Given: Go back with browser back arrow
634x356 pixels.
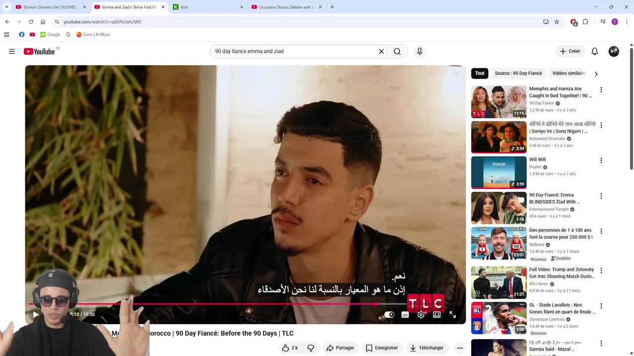Looking at the screenshot, I should pos(7,22).
